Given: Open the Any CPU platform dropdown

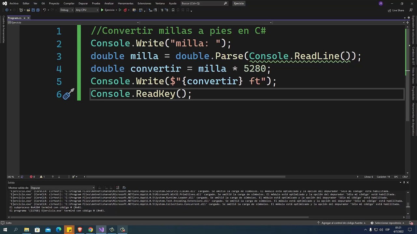Looking at the screenshot, I should point(87,10).
